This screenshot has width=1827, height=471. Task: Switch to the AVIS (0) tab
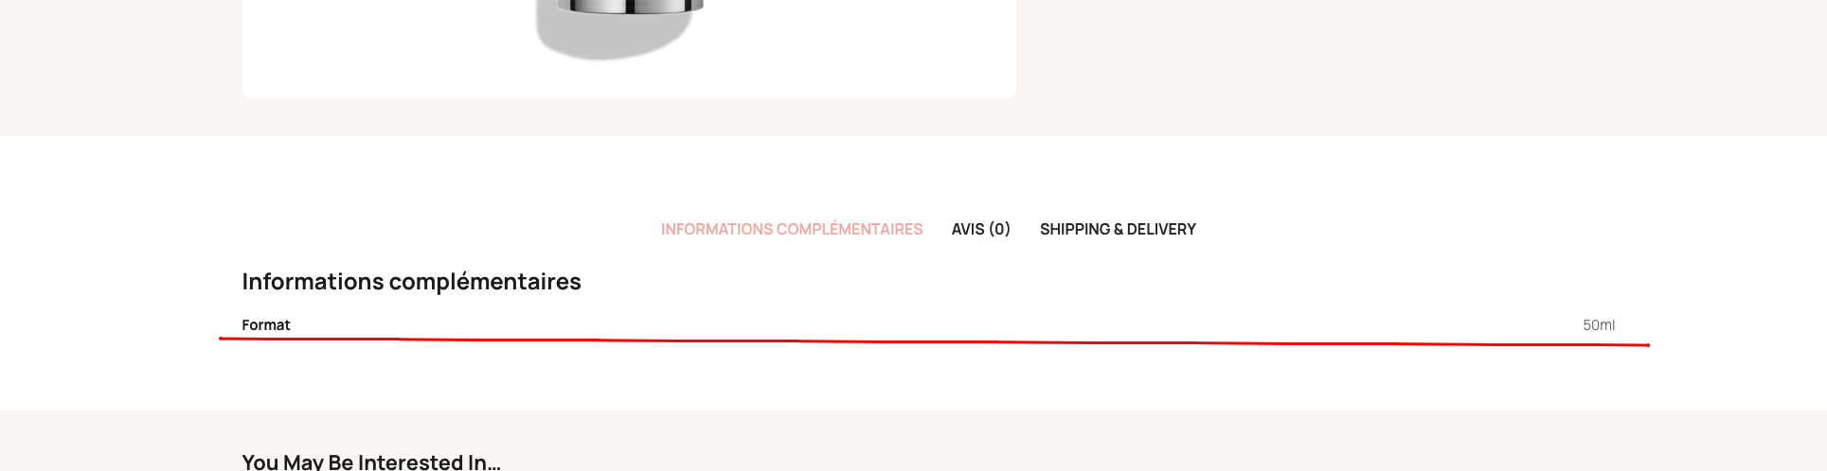point(980,229)
